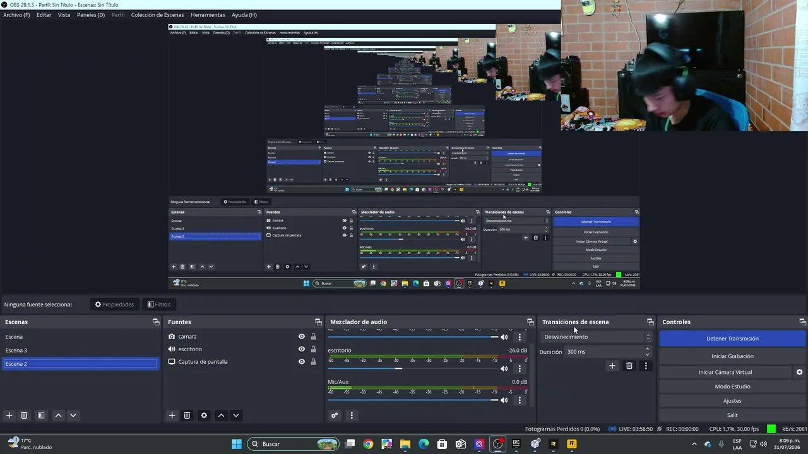Viewport: 808px width, 454px height.
Task: Move scene up with the Escenas arrow
Action: 58,416
